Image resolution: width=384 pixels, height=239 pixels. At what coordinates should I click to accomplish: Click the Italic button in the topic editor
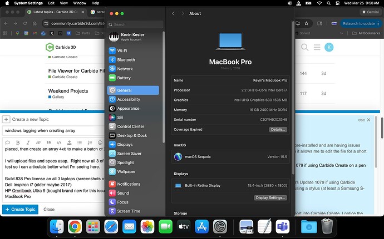pos(28,143)
